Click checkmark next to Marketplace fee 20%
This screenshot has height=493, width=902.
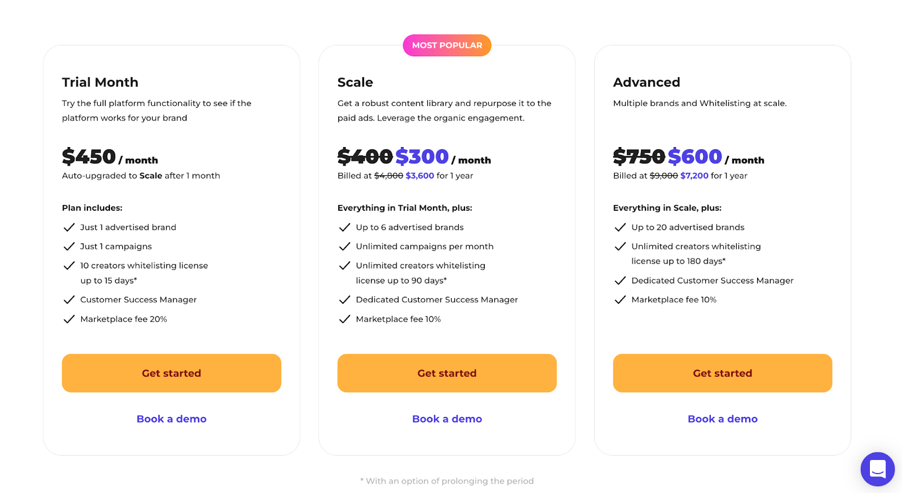[x=69, y=319]
